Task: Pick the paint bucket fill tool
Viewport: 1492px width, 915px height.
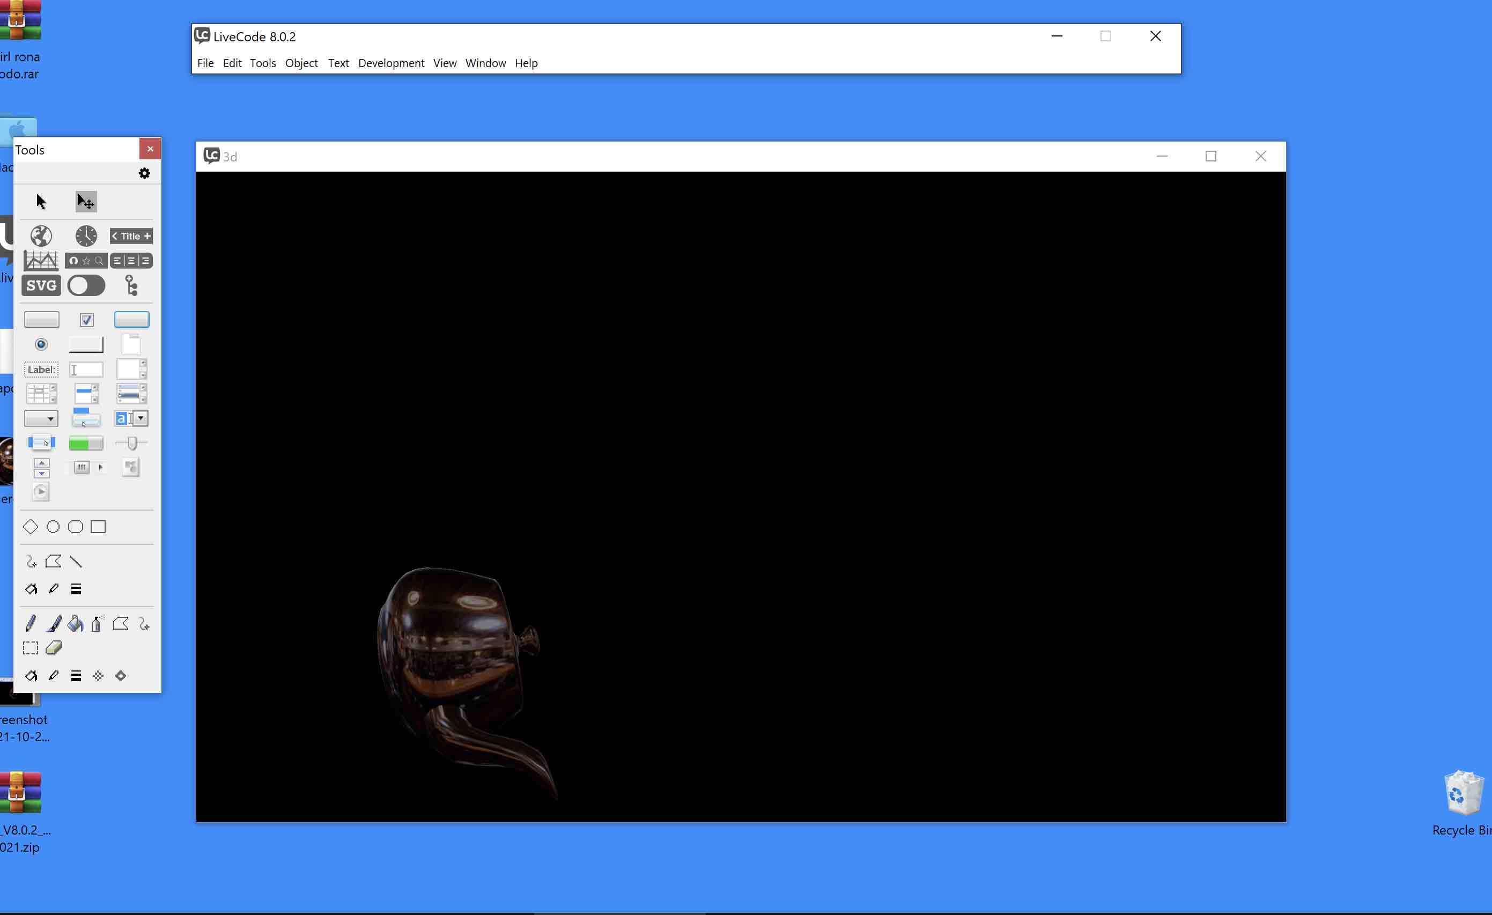Action: 76,623
